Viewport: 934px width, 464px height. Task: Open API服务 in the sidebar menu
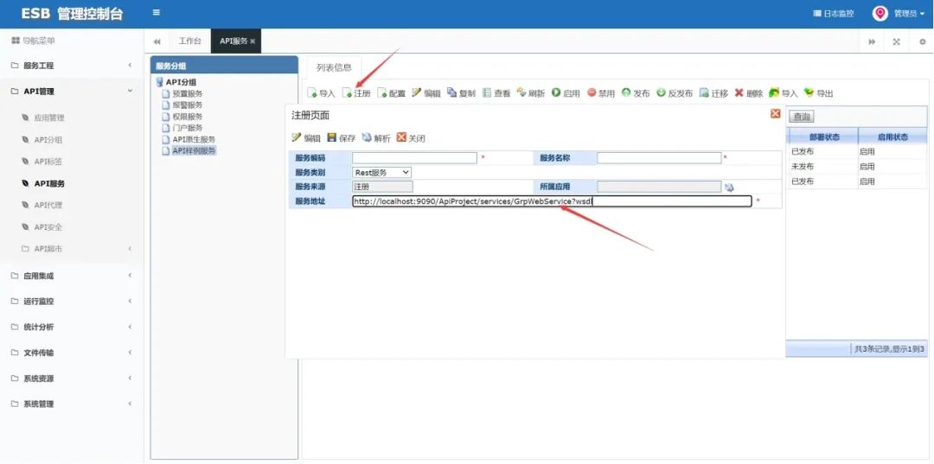[48, 184]
